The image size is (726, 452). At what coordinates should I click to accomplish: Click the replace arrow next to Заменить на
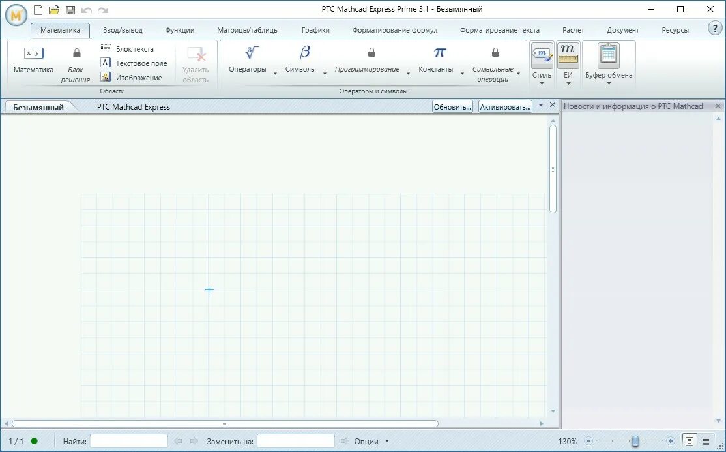coord(344,441)
